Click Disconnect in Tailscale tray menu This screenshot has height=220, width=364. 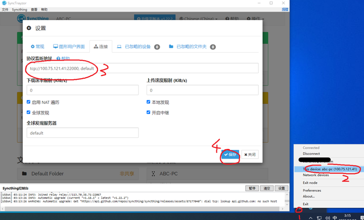311,153
